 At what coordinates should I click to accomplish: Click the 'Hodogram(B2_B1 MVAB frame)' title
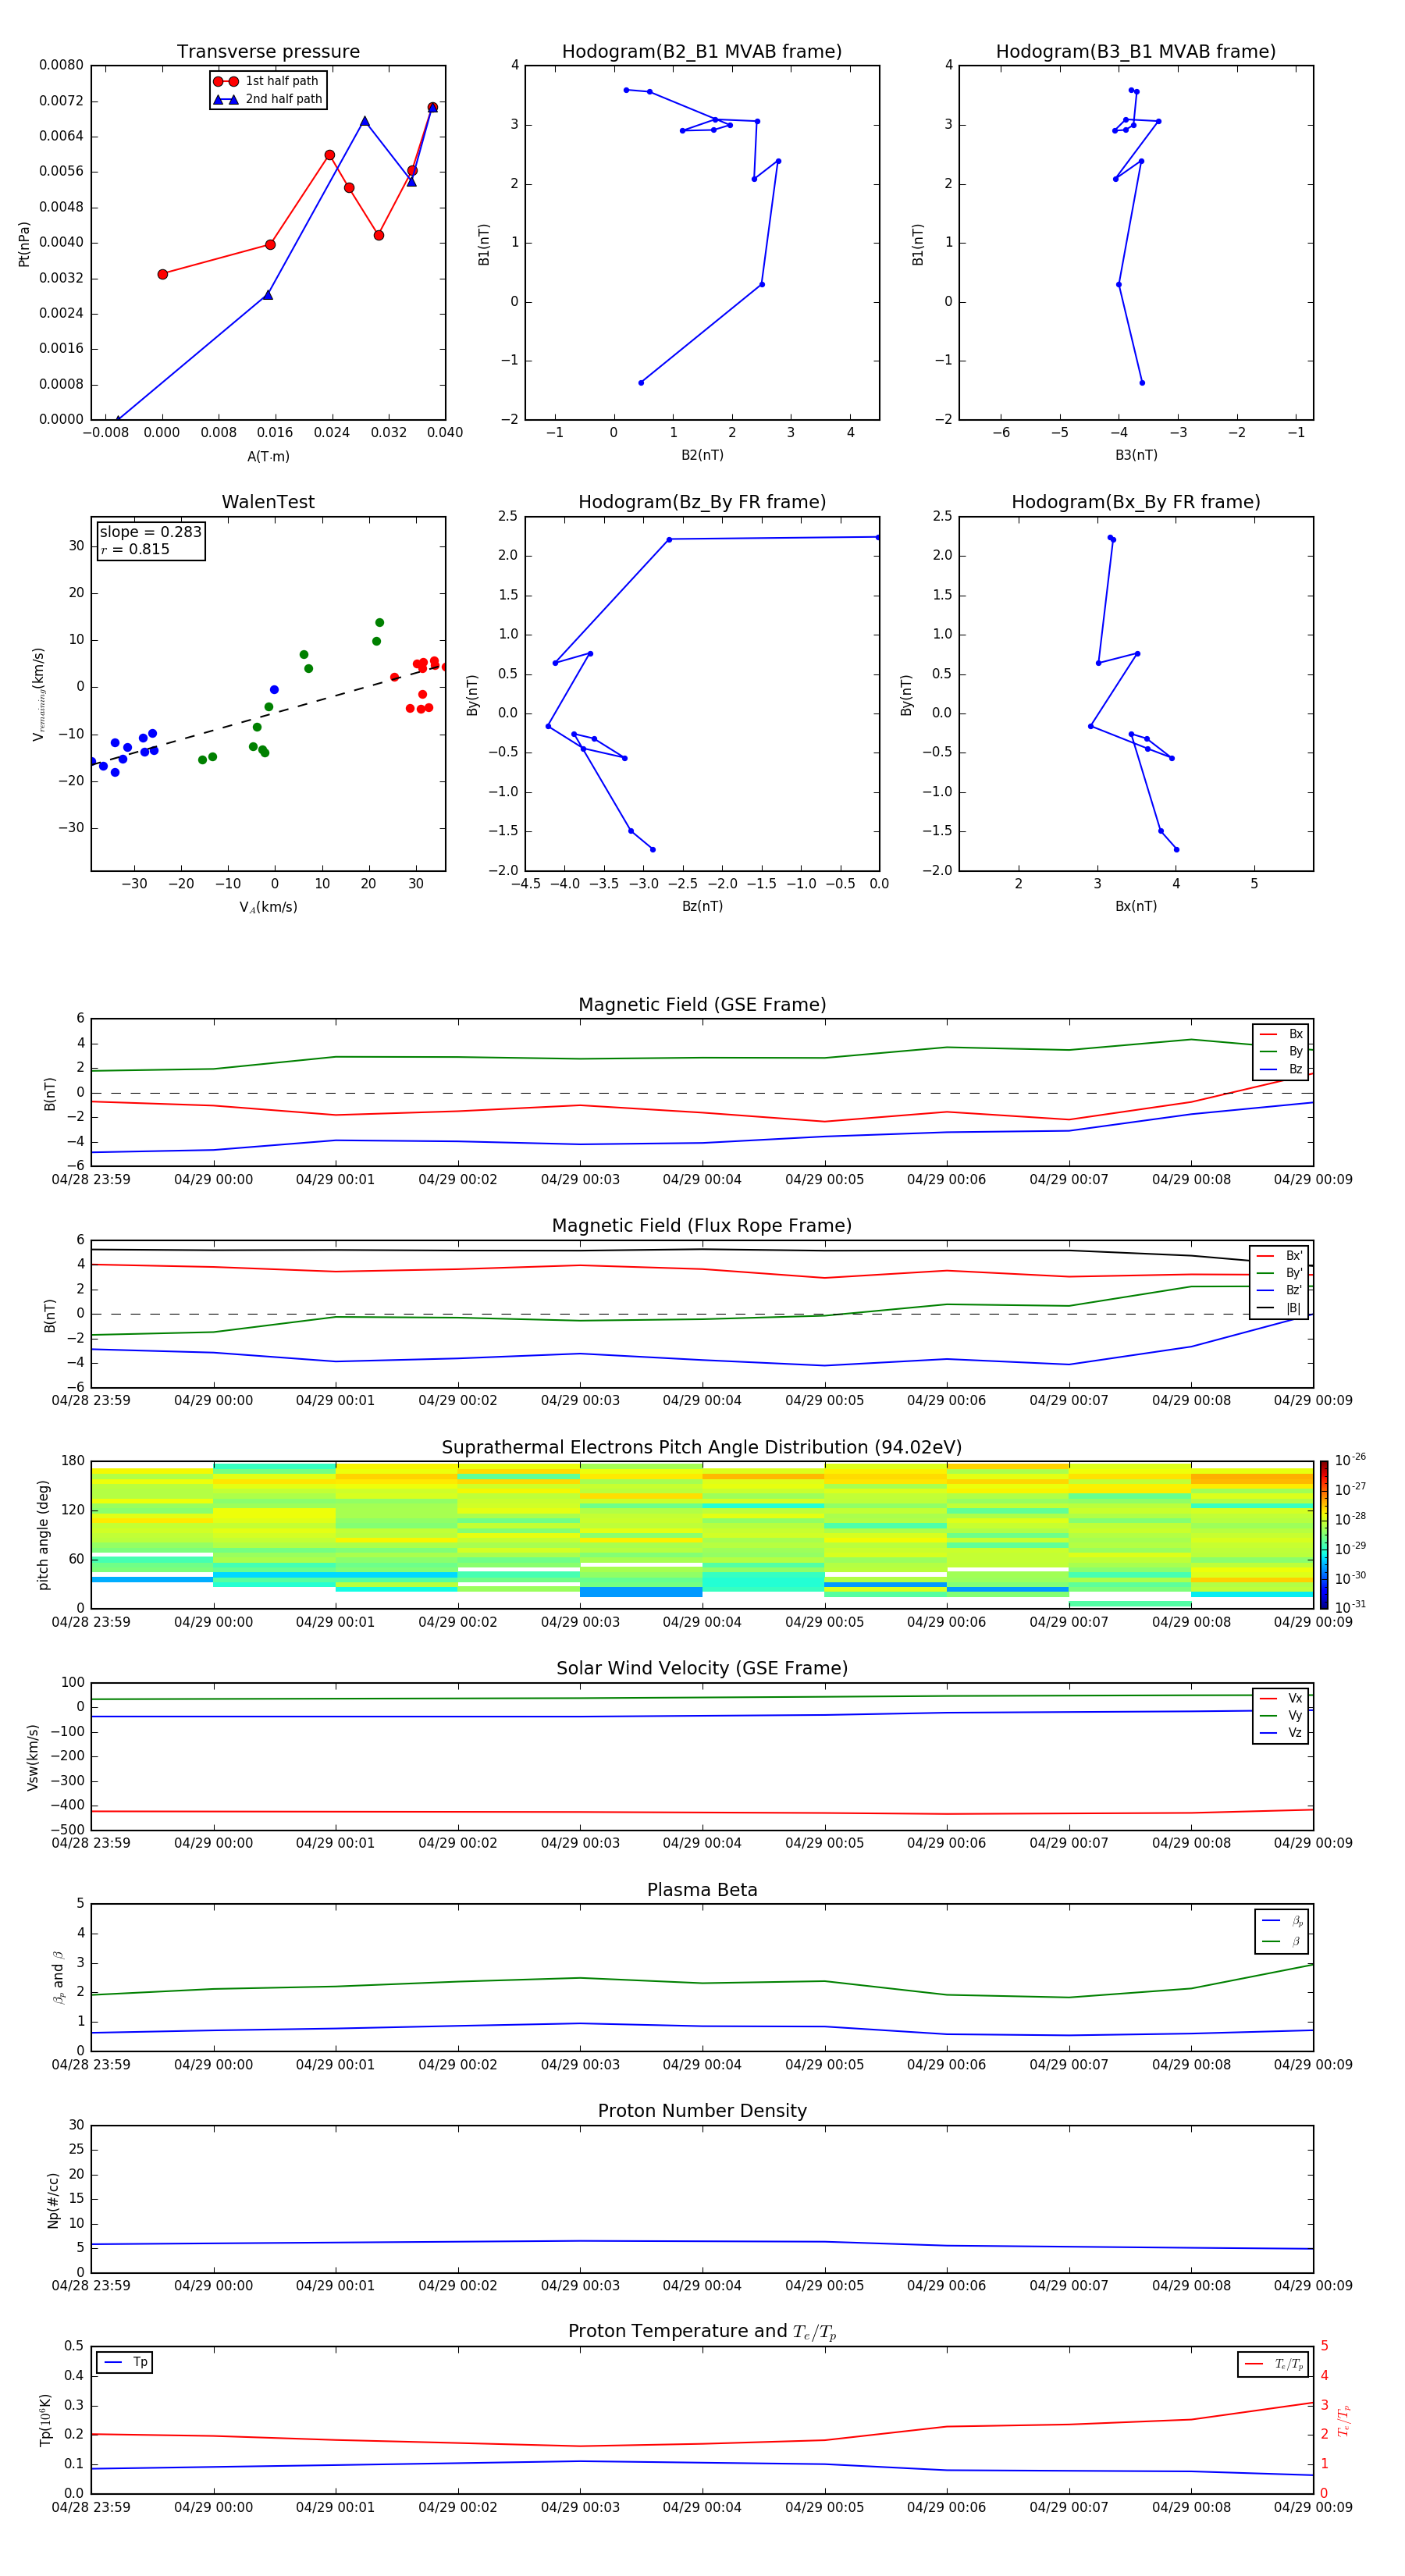coord(702,52)
